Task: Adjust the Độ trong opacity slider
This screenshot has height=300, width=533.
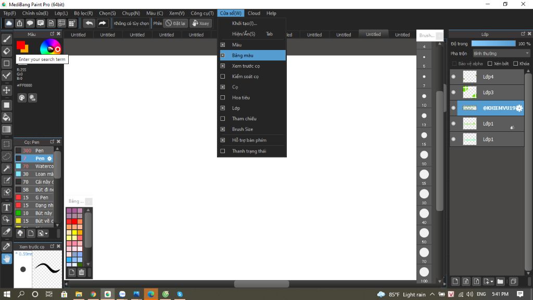Action: click(x=493, y=44)
